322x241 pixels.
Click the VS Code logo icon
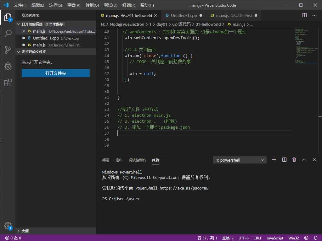pos(6,5)
